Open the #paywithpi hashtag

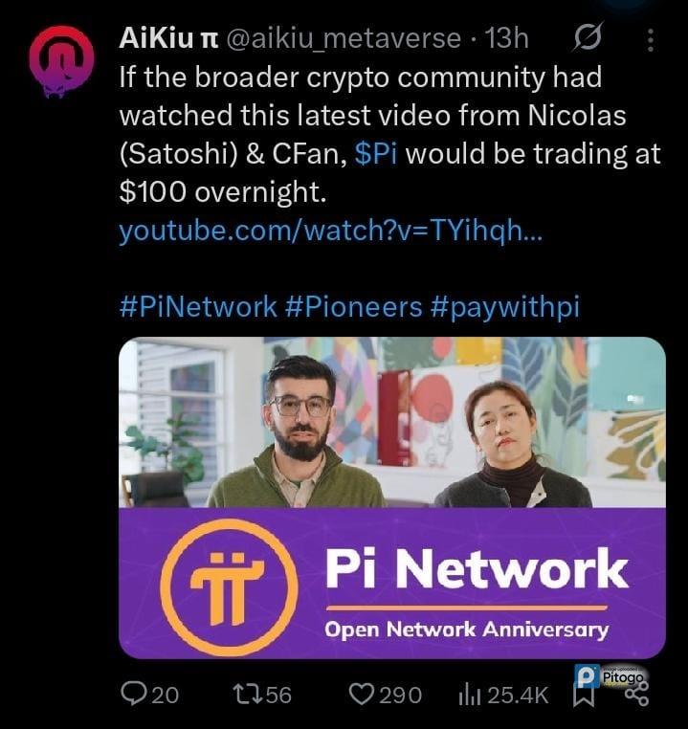[x=505, y=307]
